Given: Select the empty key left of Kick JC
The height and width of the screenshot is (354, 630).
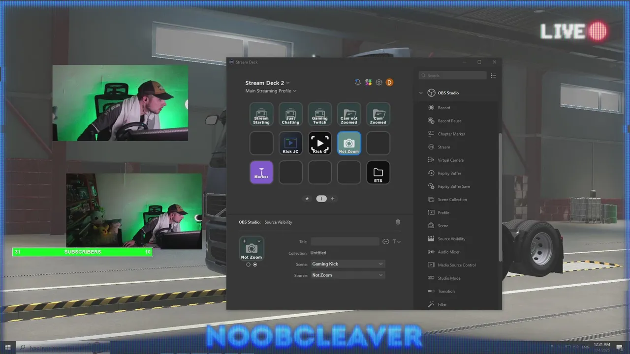Looking at the screenshot, I should pyautogui.click(x=261, y=143).
